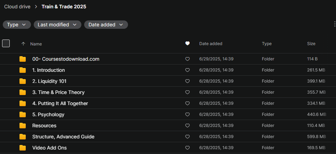Favorite the 00- Coursestodownload.com folder
Screen dimensions: 336x154
point(187,59)
